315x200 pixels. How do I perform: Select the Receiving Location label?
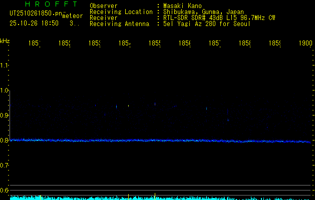[x=121, y=11]
